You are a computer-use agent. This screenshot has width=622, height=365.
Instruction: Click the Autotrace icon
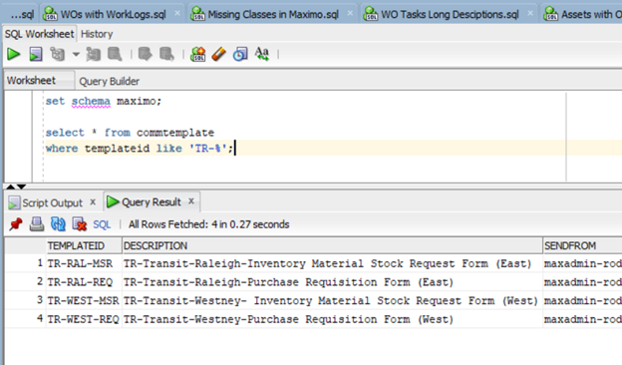pyautogui.click(x=94, y=54)
